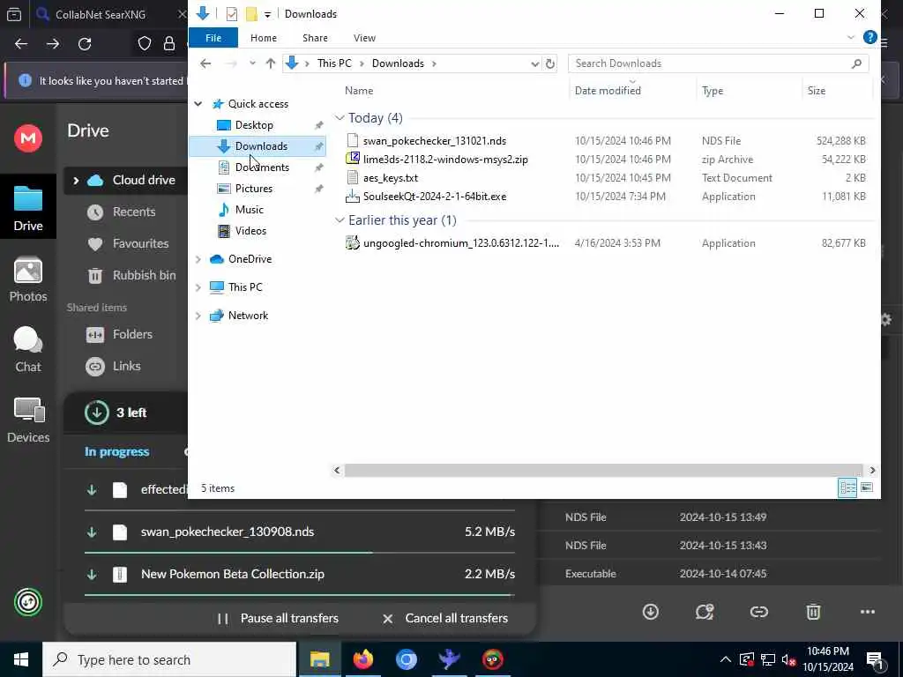This screenshot has height=677, width=903.
Task: Cancel all transfers in MEGA
Action: tap(445, 618)
